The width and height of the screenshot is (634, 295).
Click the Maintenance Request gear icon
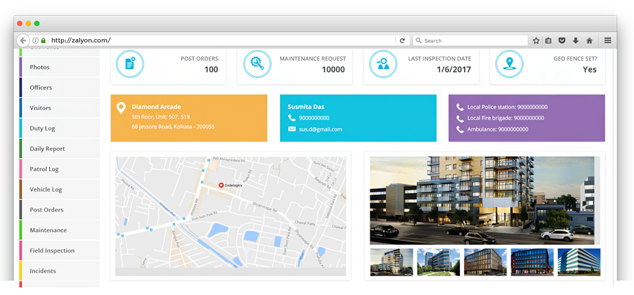click(257, 64)
